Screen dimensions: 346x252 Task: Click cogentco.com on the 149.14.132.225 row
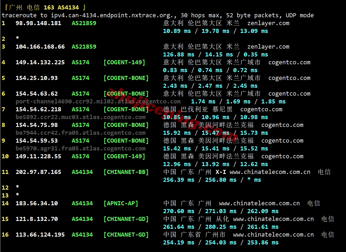[289, 62]
